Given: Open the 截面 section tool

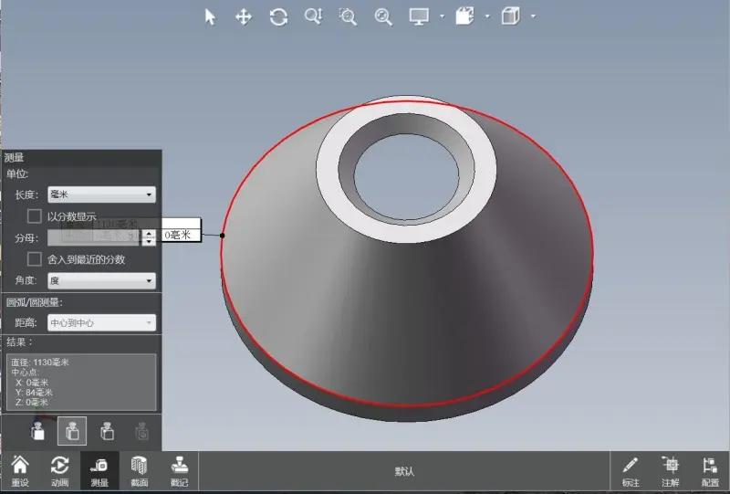Looking at the screenshot, I should 140,471.
